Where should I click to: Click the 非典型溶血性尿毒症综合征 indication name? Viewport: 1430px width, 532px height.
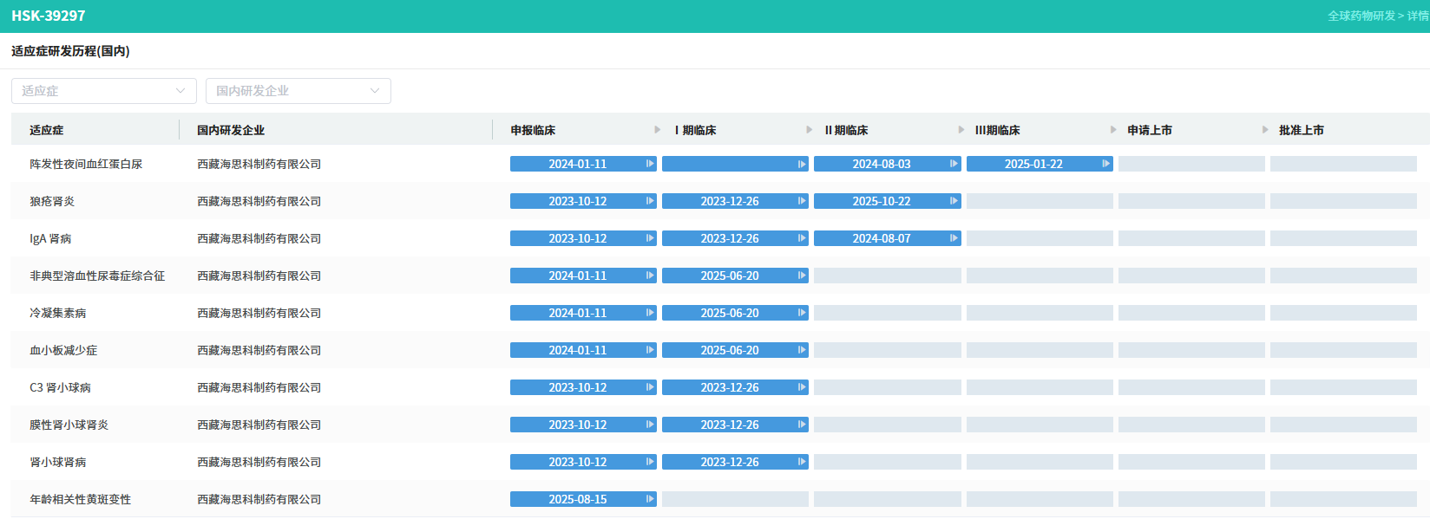coord(97,276)
